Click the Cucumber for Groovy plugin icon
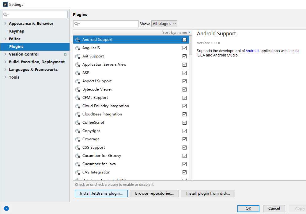This screenshot has height=214, width=306. pyautogui.click(x=78, y=156)
